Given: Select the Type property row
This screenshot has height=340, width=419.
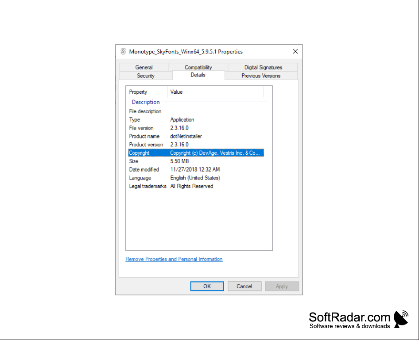Looking at the screenshot, I should 196,119.
